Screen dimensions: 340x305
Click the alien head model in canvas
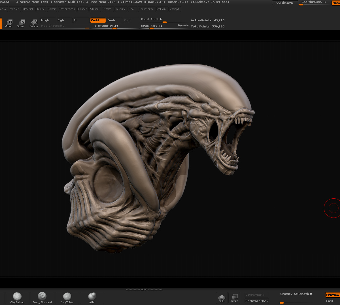(159, 158)
